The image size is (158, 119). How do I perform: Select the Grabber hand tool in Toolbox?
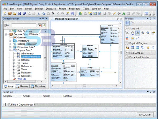132,33
